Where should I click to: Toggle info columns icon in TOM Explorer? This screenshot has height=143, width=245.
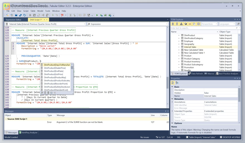[198, 24]
